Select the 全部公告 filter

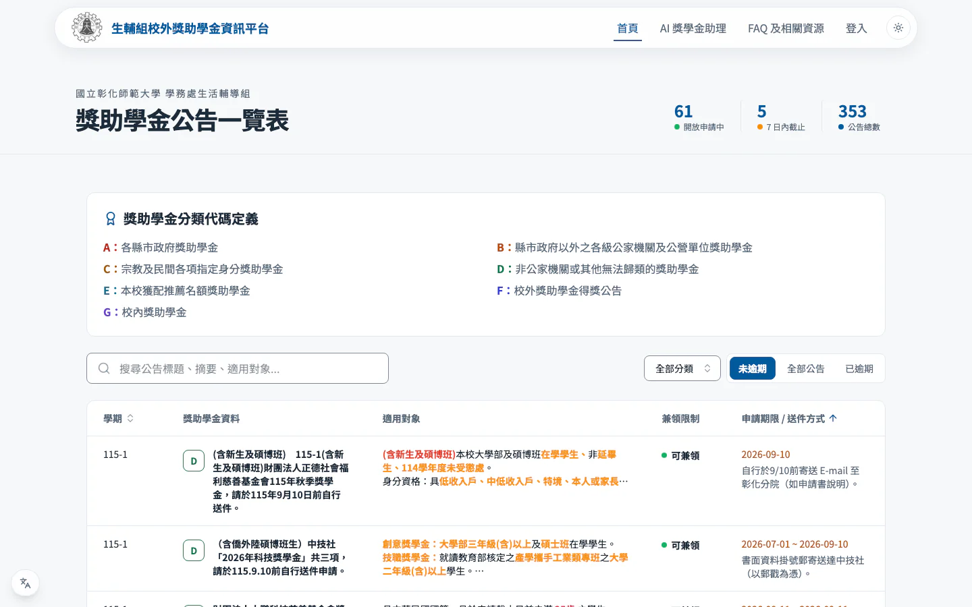[x=806, y=368]
